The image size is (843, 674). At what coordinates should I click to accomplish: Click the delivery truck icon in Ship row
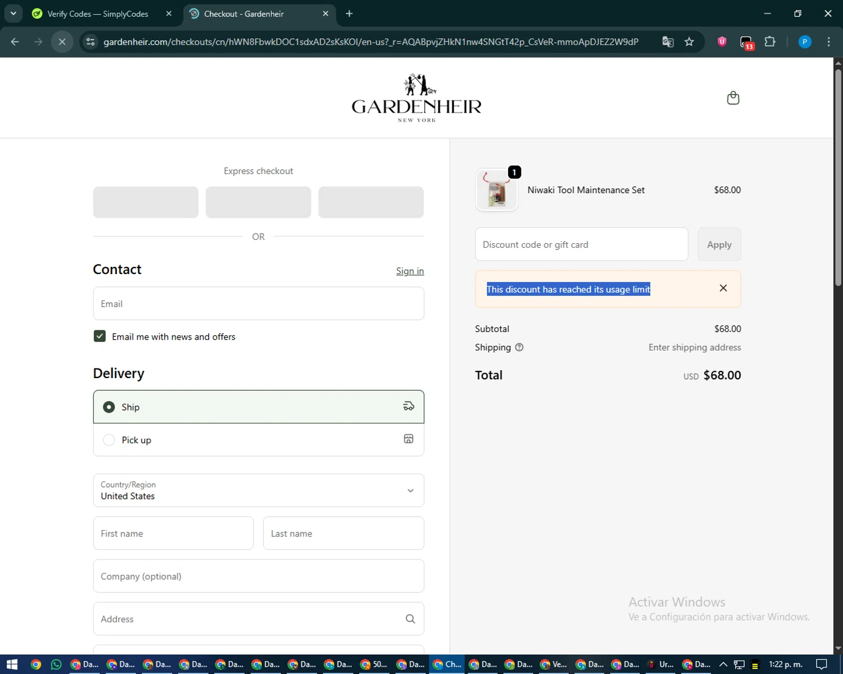click(409, 406)
